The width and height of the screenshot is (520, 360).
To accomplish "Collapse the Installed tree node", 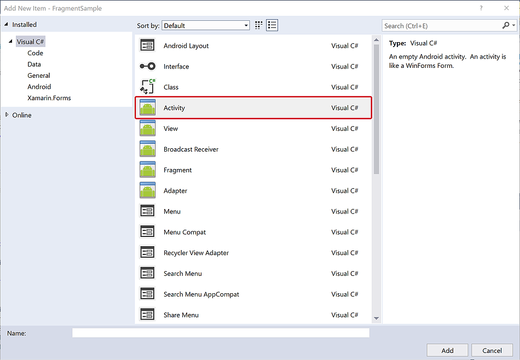I will click(x=7, y=25).
